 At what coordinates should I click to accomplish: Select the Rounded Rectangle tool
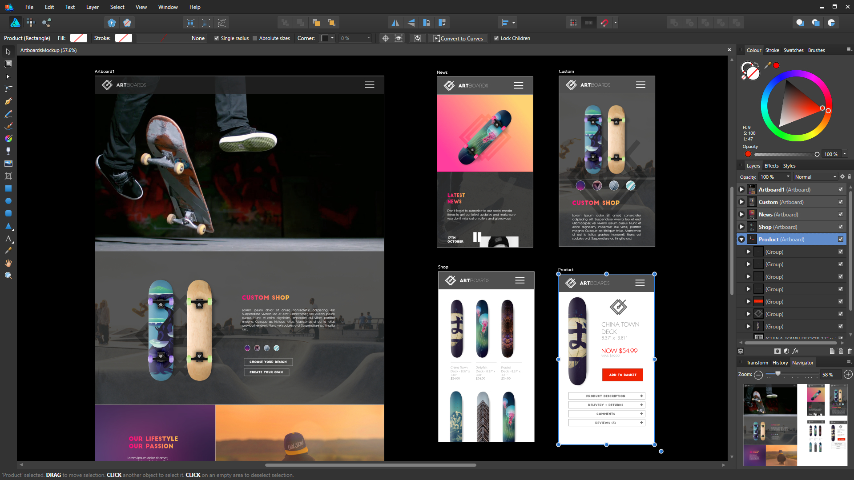(8, 213)
